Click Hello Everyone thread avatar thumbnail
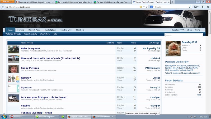211x119 pixels. tap(14, 49)
